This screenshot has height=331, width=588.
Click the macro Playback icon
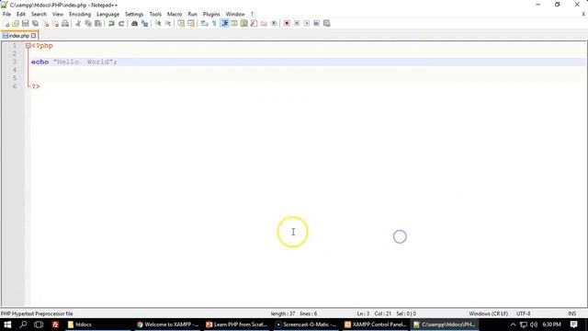(x=307, y=23)
